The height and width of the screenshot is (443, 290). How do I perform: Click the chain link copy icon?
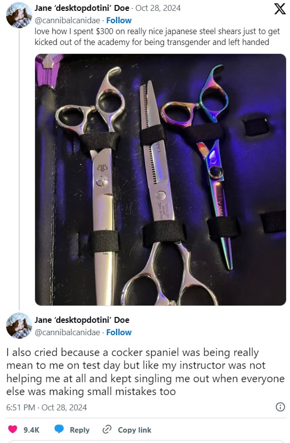click(107, 430)
